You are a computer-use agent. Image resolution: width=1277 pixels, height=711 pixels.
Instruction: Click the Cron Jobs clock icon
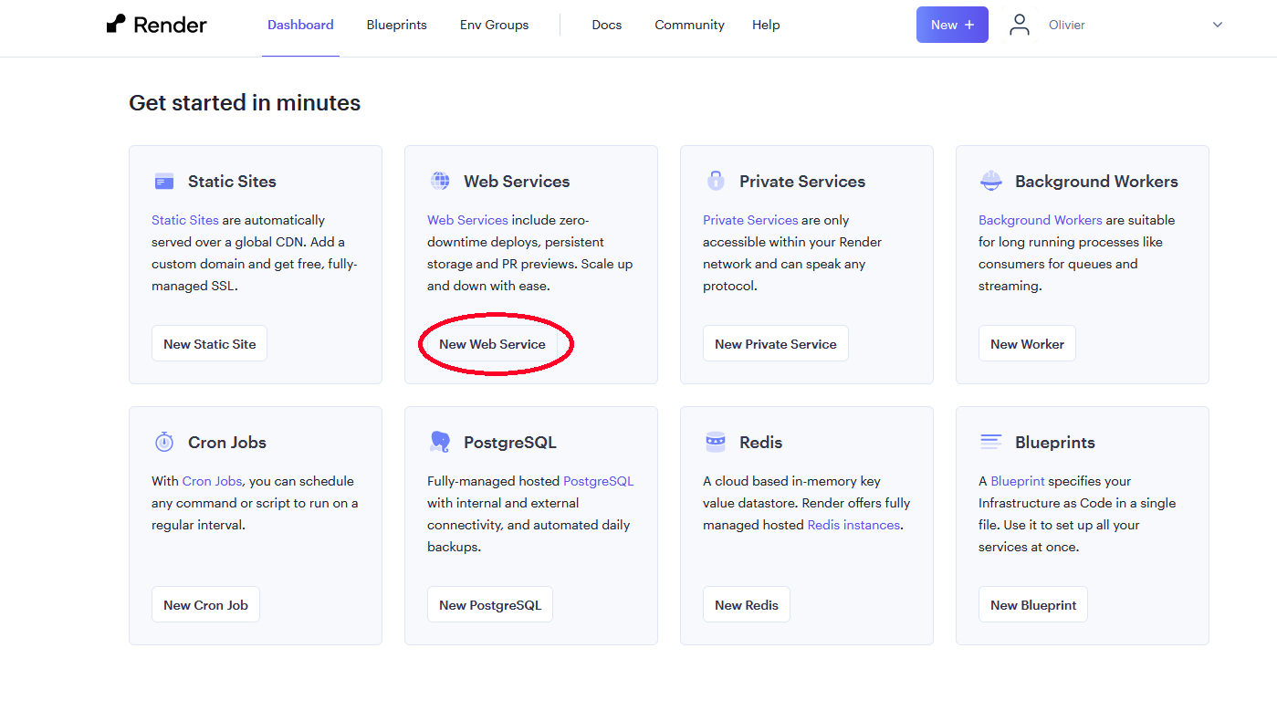tap(163, 442)
